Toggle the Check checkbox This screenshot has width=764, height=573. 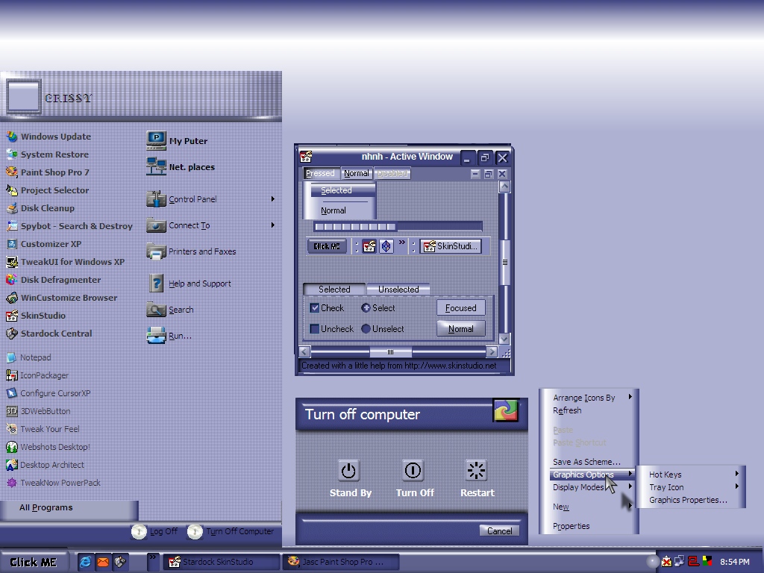315,308
